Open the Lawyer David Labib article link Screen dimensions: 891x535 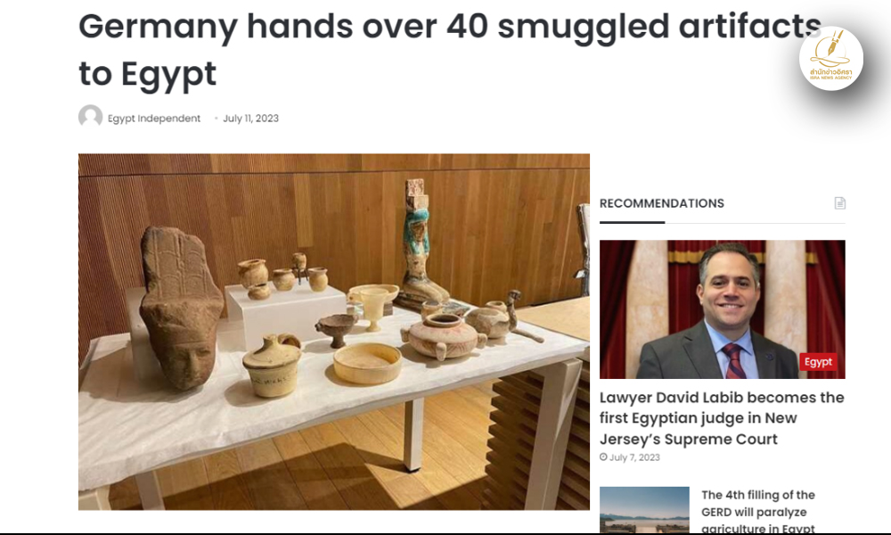(x=722, y=418)
